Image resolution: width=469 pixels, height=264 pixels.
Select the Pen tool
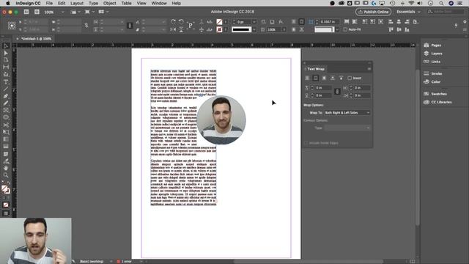coord(6,96)
